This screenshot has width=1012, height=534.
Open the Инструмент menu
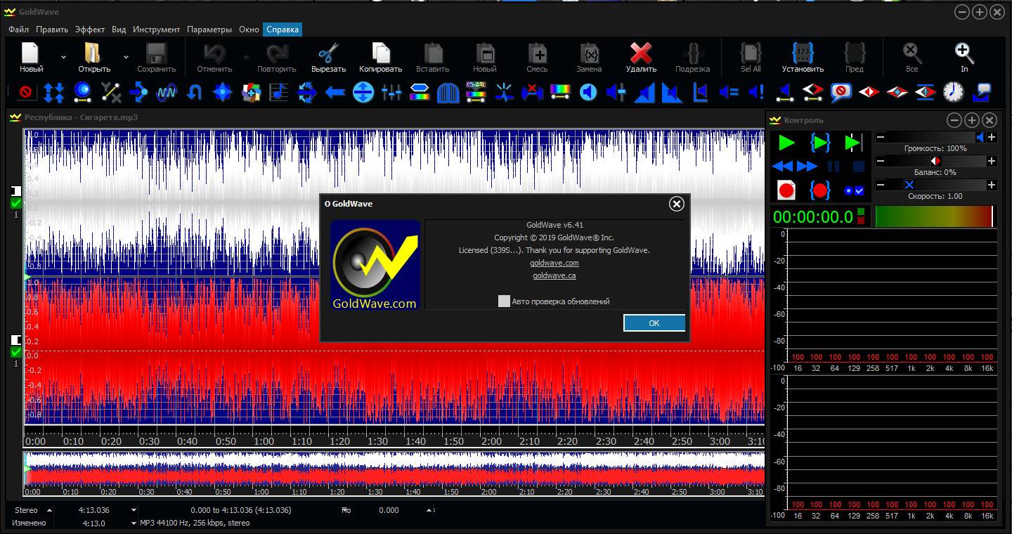pyautogui.click(x=156, y=30)
